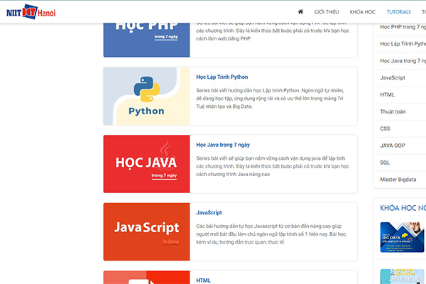Open the HỌC JAVA course thumbnail
This screenshot has width=426, height=284.
[x=146, y=164]
